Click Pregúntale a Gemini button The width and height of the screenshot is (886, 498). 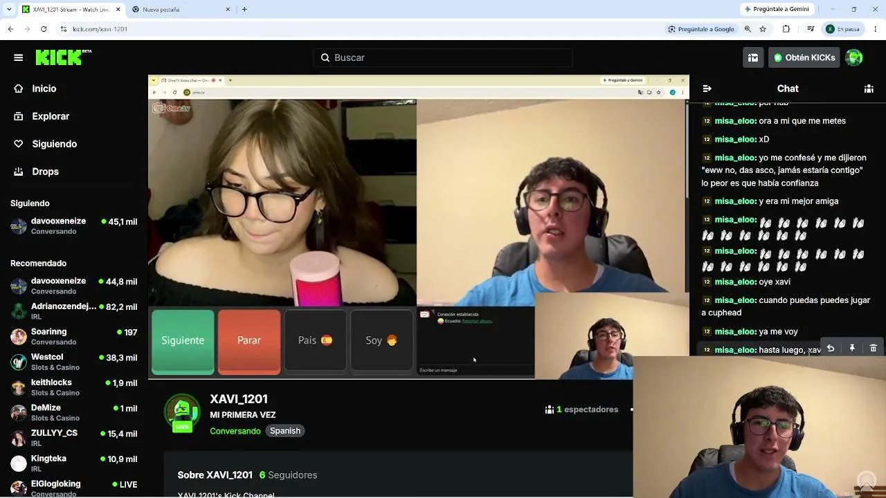776,9
